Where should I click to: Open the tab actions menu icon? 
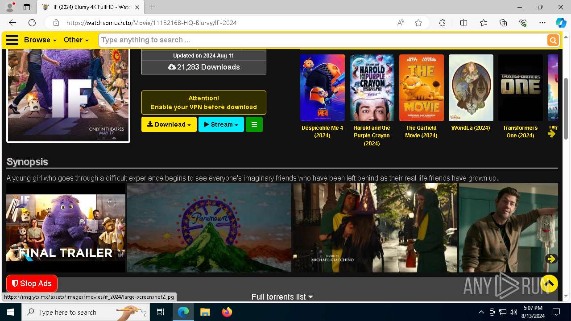point(27,7)
